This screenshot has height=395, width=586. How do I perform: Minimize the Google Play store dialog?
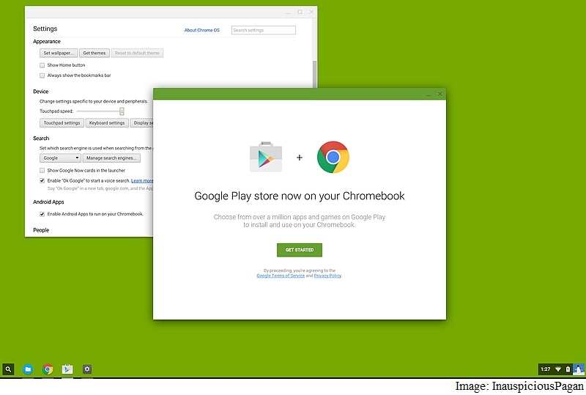[x=429, y=95]
